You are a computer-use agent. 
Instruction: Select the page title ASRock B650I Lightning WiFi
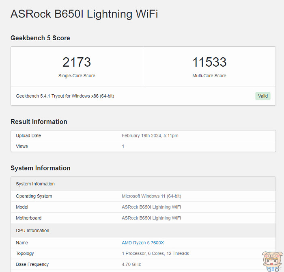point(84,14)
